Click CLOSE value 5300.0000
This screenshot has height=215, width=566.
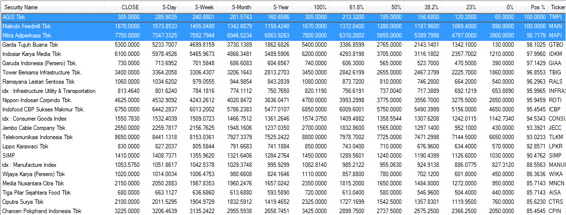click(127, 45)
